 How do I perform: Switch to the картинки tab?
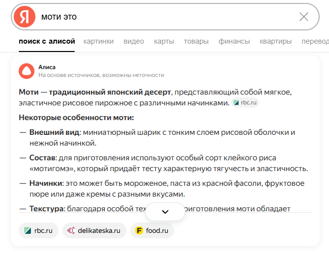coord(98,41)
